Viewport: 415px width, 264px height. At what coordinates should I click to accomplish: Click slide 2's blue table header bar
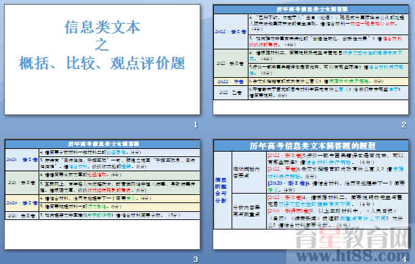(x=311, y=9)
